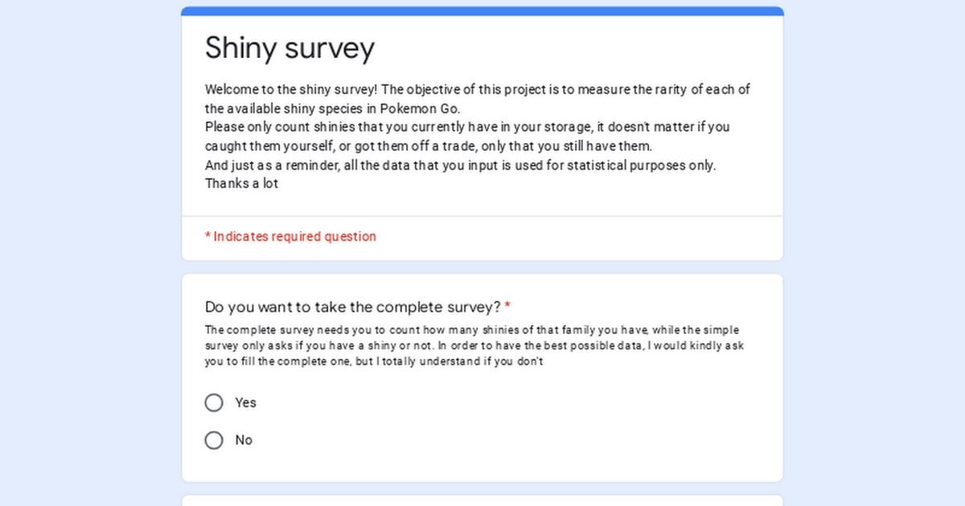Click the "Thanks a lot" line

241,183
